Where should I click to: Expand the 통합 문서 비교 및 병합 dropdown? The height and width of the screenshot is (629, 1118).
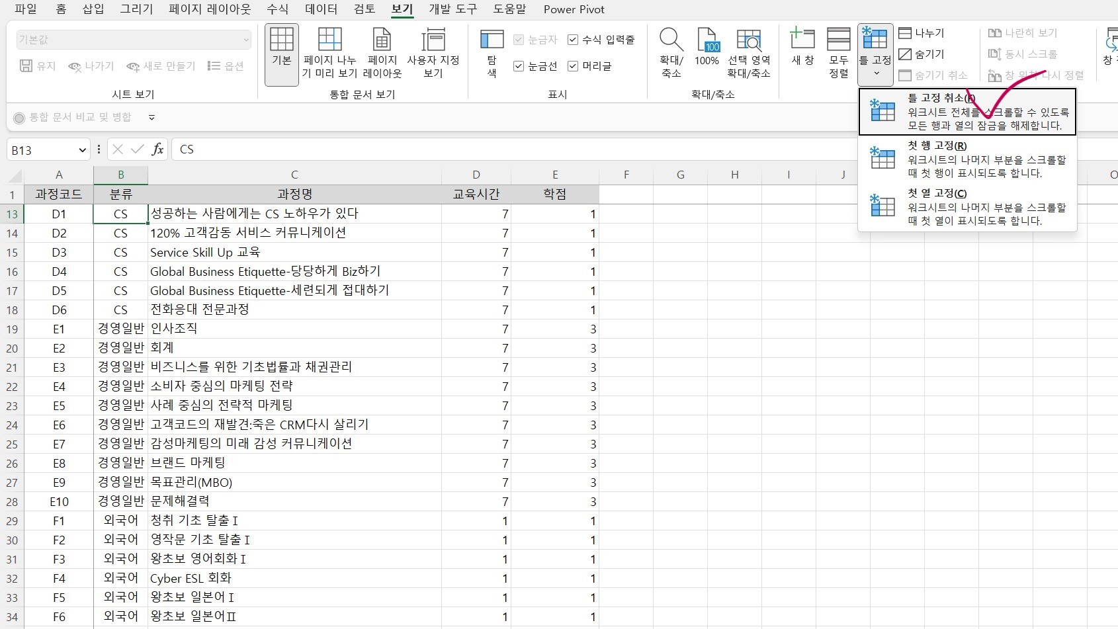[x=151, y=117]
